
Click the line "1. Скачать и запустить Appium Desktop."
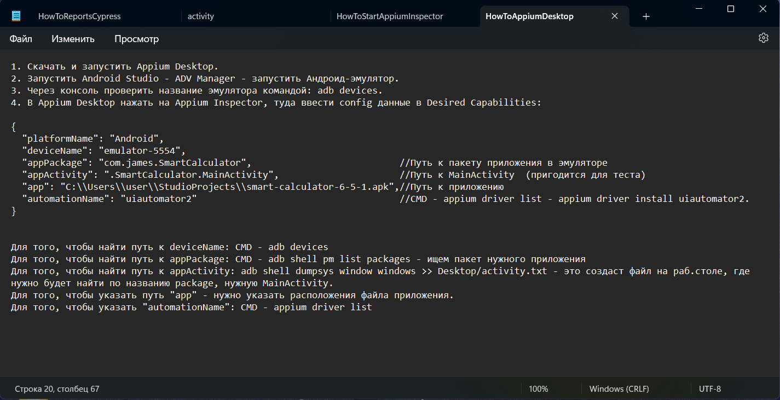point(115,66)
